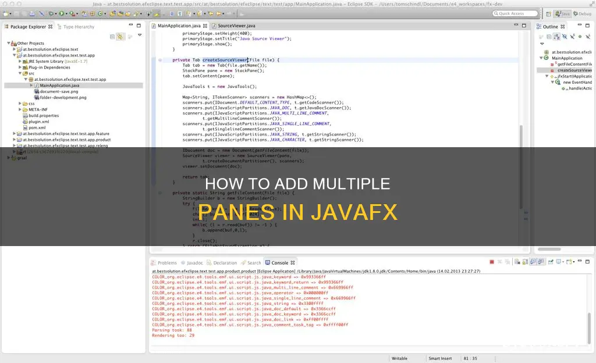Switch to the Java perspective

click(x=562, y=14)
